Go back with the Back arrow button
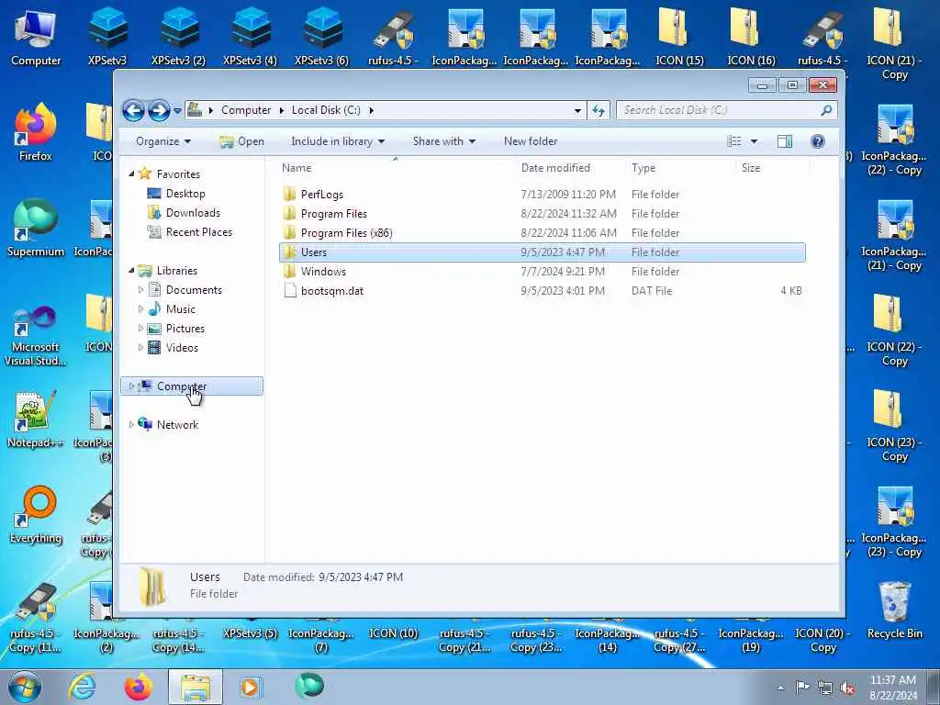This screenshot has height=705, width=940. pos(133,110)
